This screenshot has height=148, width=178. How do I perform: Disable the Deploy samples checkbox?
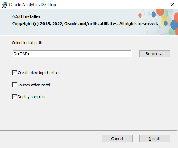coord(14,97)
